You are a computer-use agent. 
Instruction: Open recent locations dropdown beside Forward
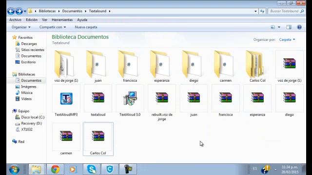25,11
